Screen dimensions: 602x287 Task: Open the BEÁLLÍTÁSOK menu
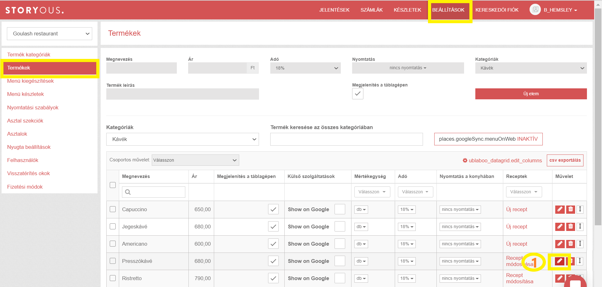pos(448,10)
